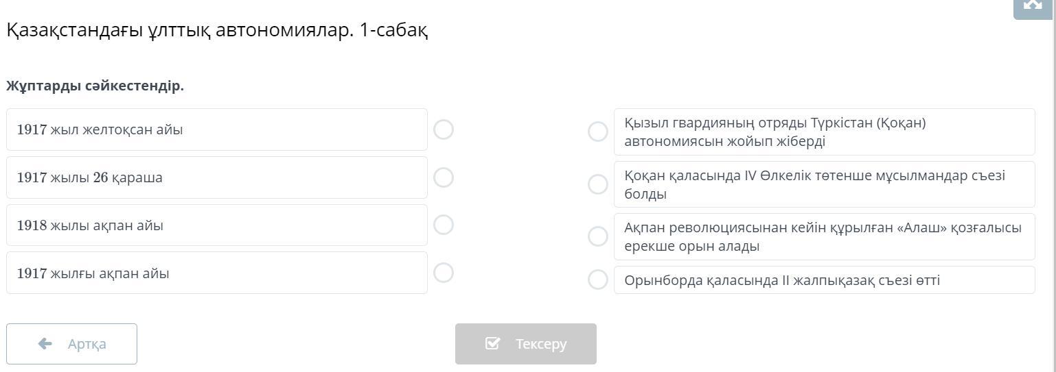Screen dimensions: 1056x372
Task: Click the 1918 жылы ақпан айы box
Action: 216,225
